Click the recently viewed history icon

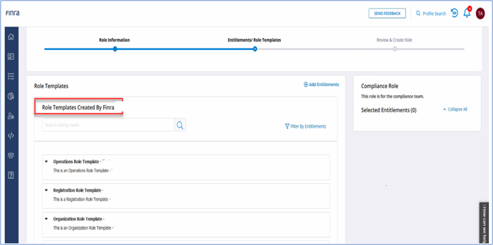(x=454, y=13)
